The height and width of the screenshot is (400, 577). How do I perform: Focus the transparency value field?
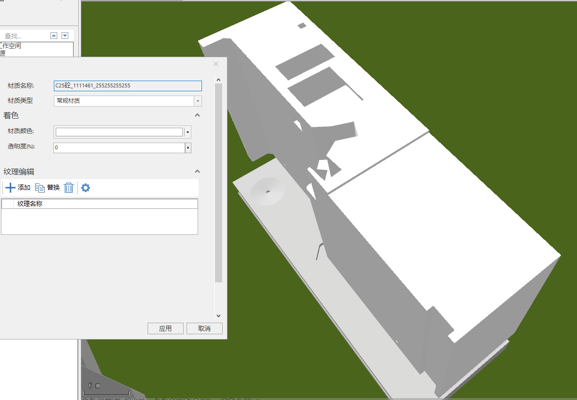(119, 148)
